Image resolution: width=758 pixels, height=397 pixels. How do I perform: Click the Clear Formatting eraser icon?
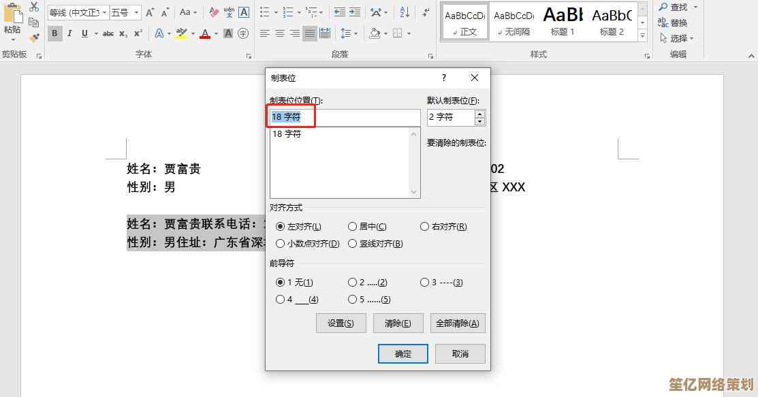[214, 12]
